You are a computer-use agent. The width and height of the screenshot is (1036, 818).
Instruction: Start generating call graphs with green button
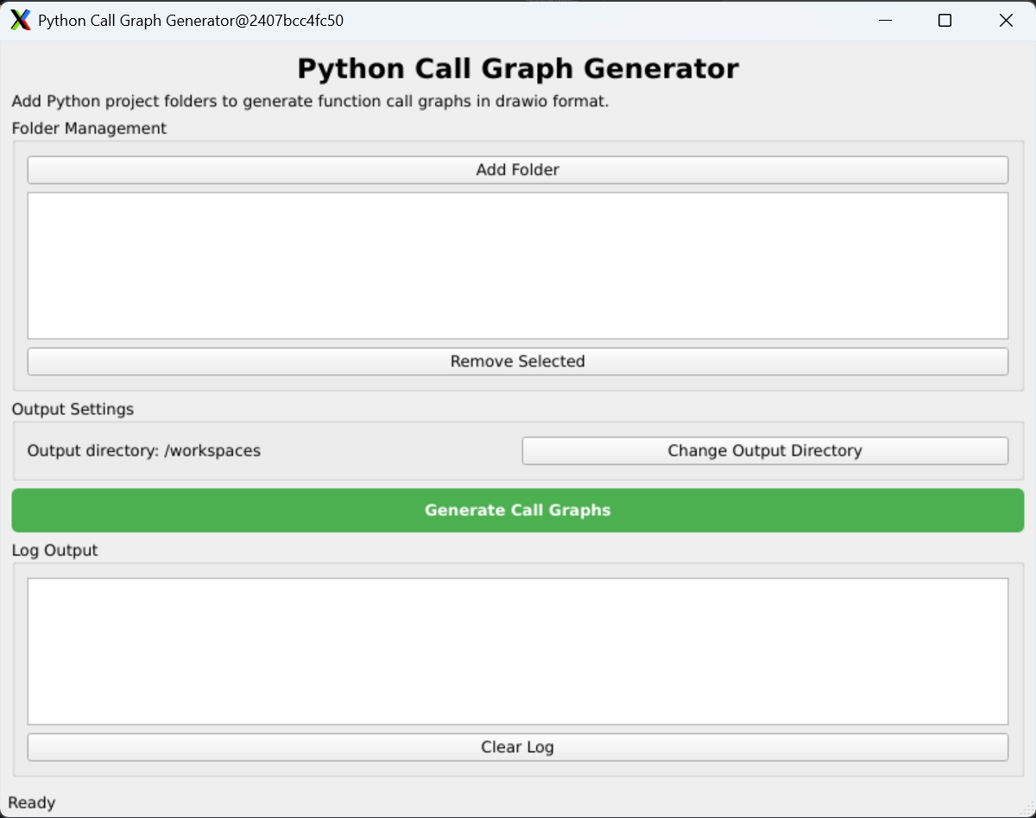[517, 510]
